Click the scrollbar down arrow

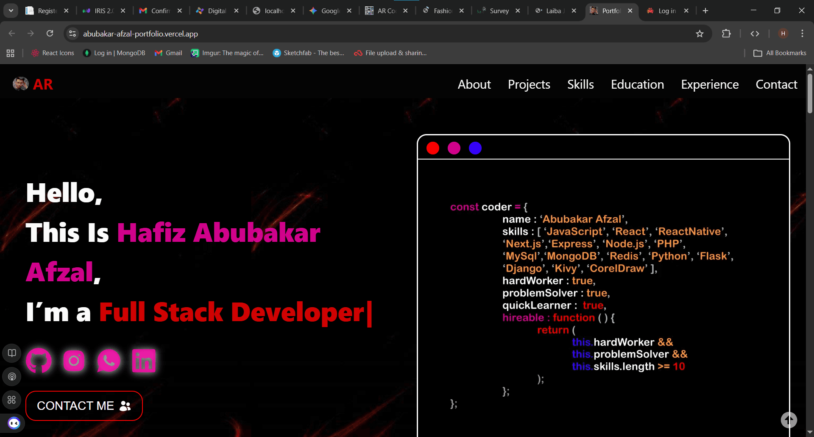point(810,433)
